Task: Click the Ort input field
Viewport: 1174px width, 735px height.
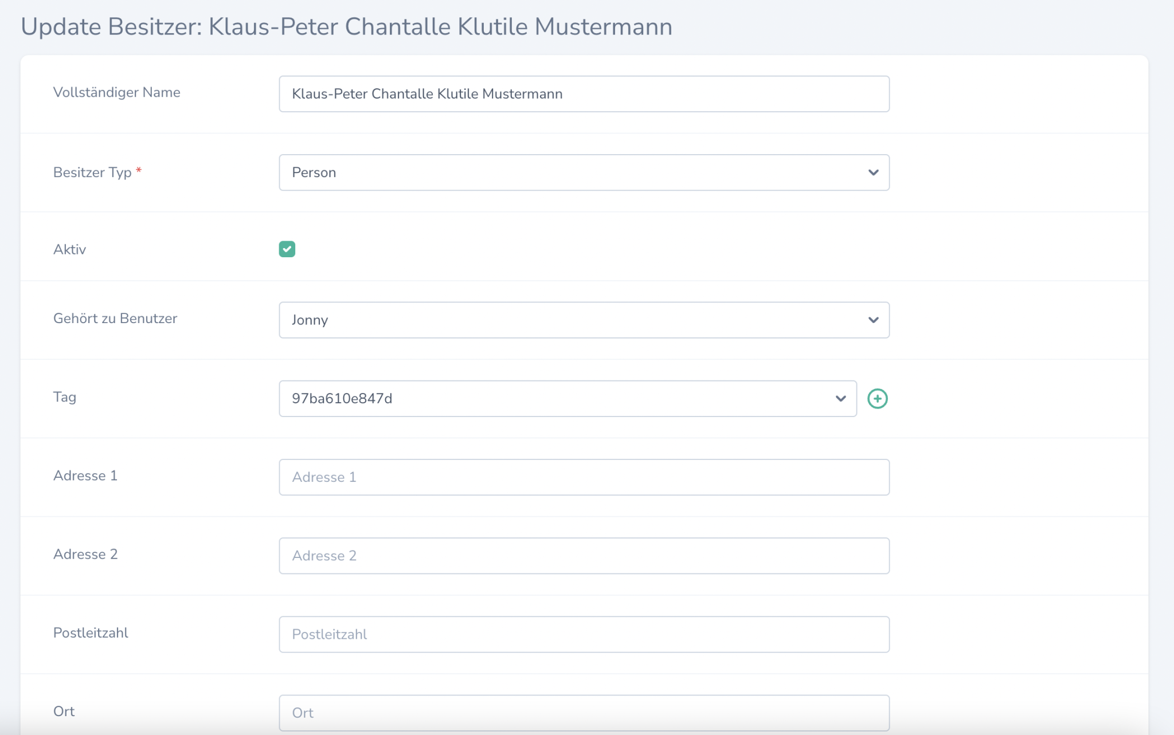Action: [x=584, y=713]
